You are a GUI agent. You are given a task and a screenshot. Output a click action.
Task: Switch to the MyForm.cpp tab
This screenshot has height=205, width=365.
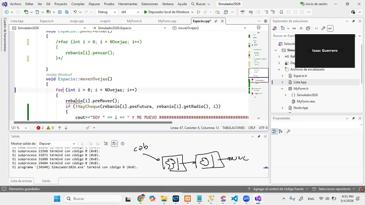[167, 21]
